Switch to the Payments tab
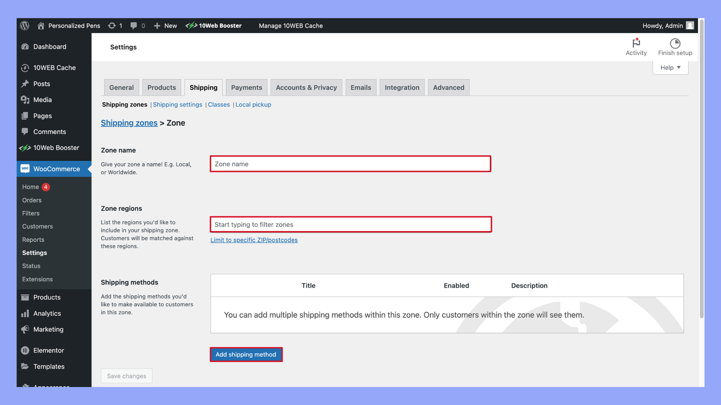Image resolution: width=721 pixels, height=405 pixels. point(246,87)
